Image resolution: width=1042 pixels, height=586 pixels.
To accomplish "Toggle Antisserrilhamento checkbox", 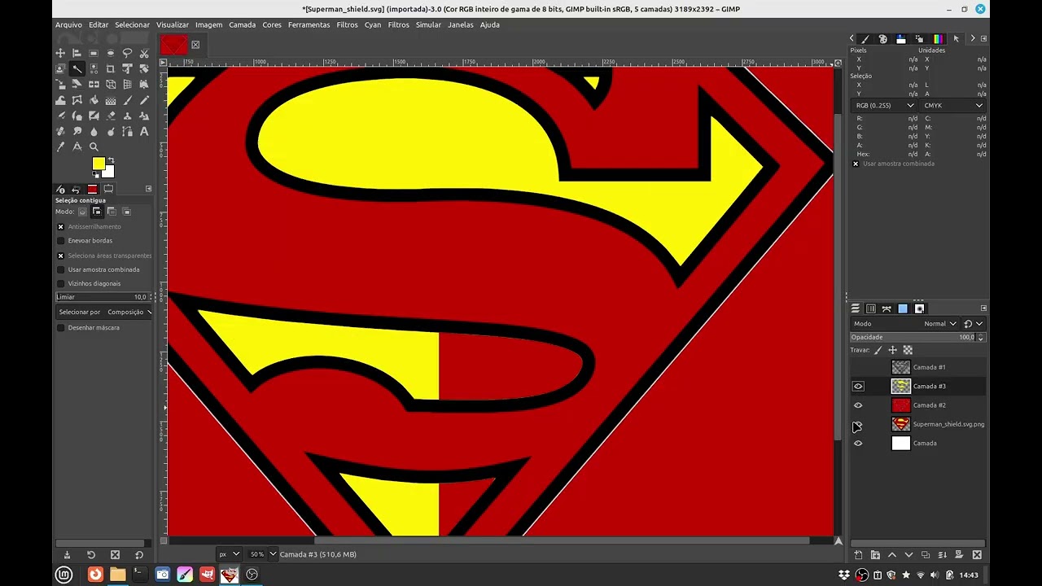I will tap(60, 226).
